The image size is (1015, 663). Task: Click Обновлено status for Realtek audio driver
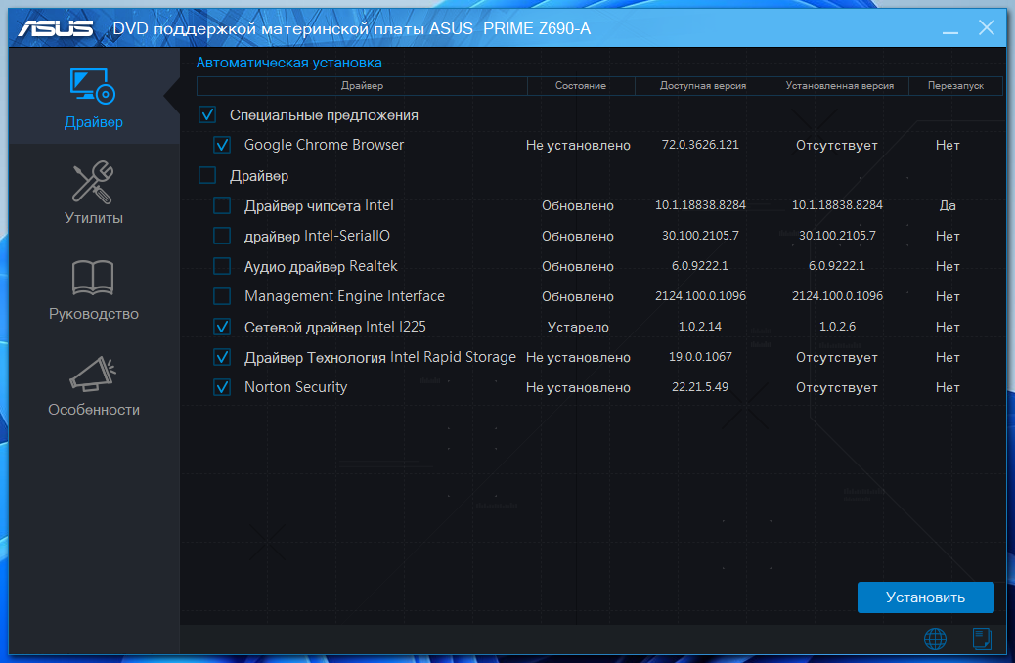coord(578,266)
